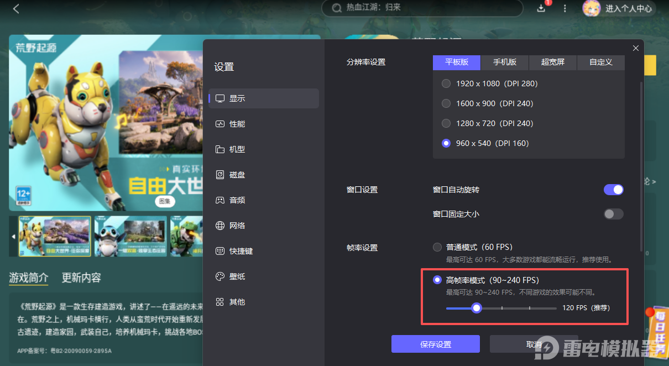Click the 壁纸 palette icon
The width and height of the screenshot is (669, 366).
[x=220, y=276]
